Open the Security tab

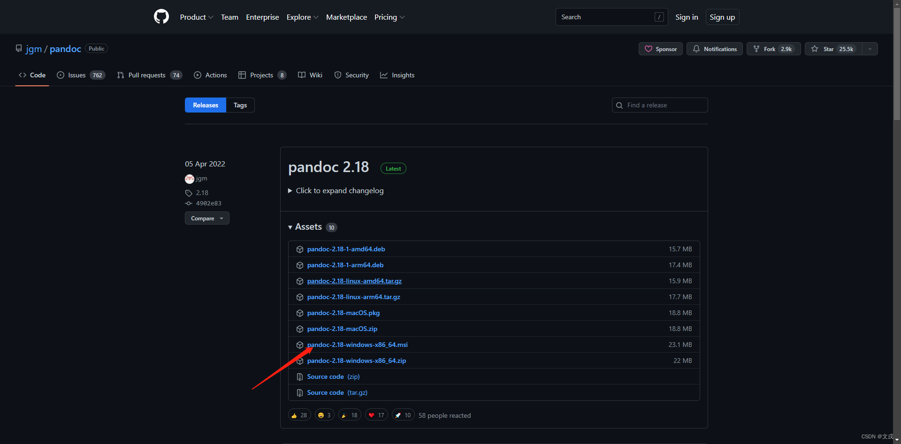coord(351,75)
